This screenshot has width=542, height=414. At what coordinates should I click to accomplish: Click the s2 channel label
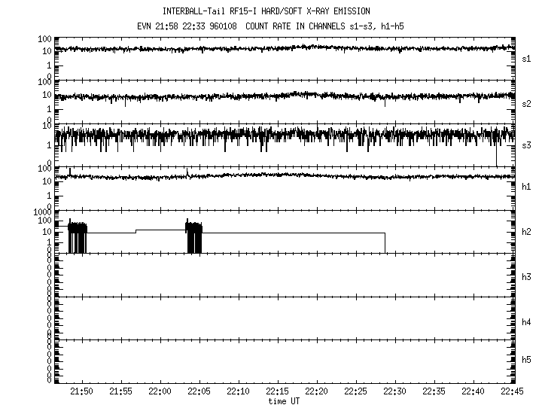coord(526,103)
